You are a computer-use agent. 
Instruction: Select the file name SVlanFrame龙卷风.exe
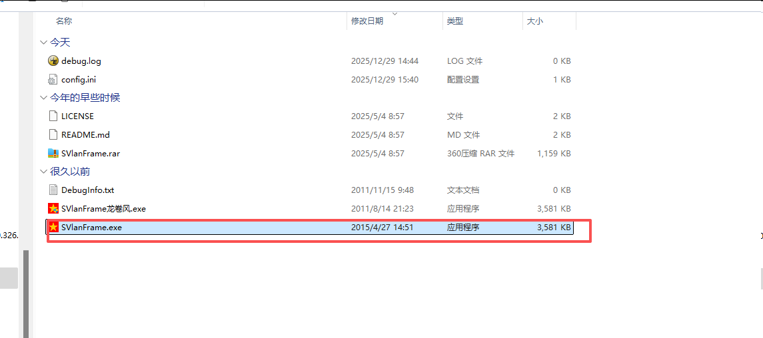point(104,209)
